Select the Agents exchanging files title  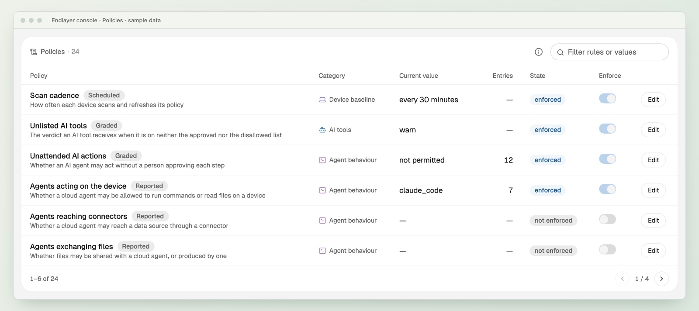coord(72,246)
